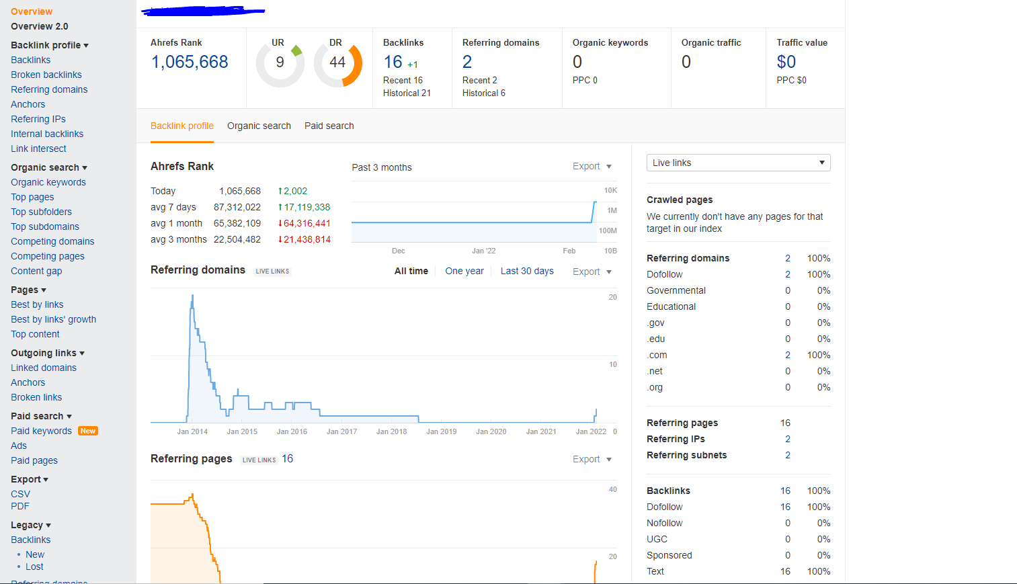Screen dimensions: 1017x584
Task: Open the Referring pages Export dropdown
Action: 592,459
